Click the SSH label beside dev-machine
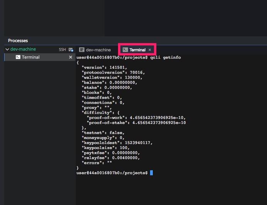The width and height of the screenshot is (267, 205). [62, 49]
